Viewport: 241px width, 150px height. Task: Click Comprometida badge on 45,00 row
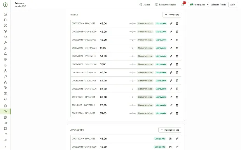coord(145,32)
